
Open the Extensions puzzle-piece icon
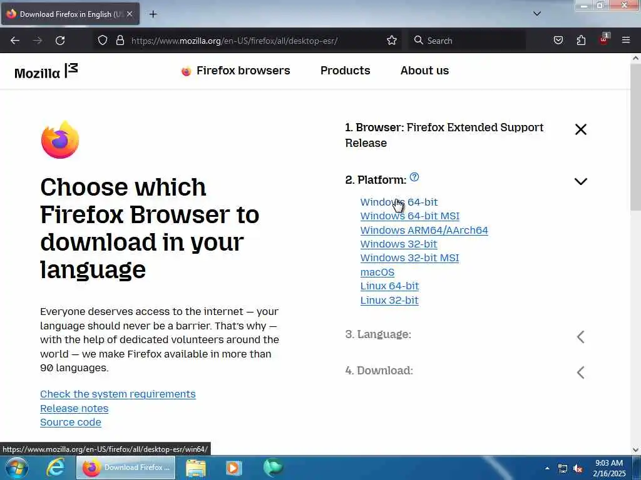pyautogui.click(x=581, y=41)
